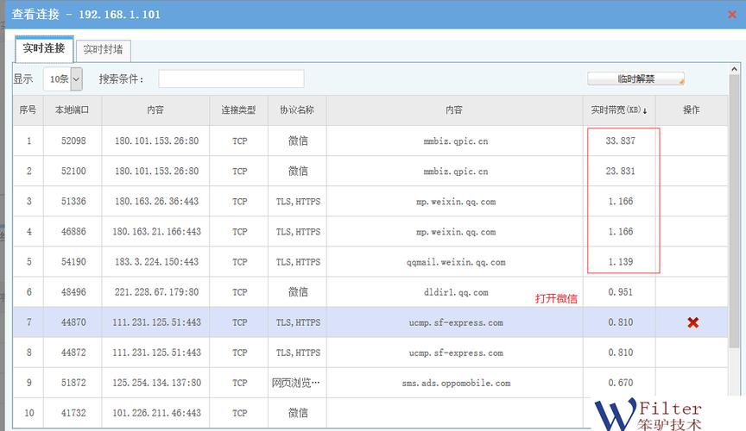Click the 本地端口 column header

pyautogui.click(x=73, y=110)
